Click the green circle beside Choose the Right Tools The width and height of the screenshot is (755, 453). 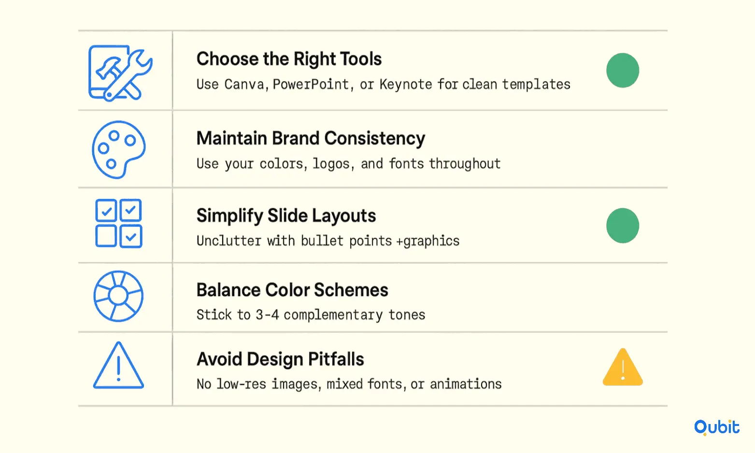[623, 71]
